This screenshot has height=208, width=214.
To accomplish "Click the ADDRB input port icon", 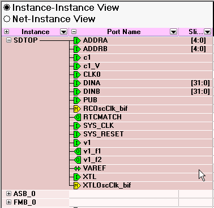I will pyautogui.click(x=77, y=49).
